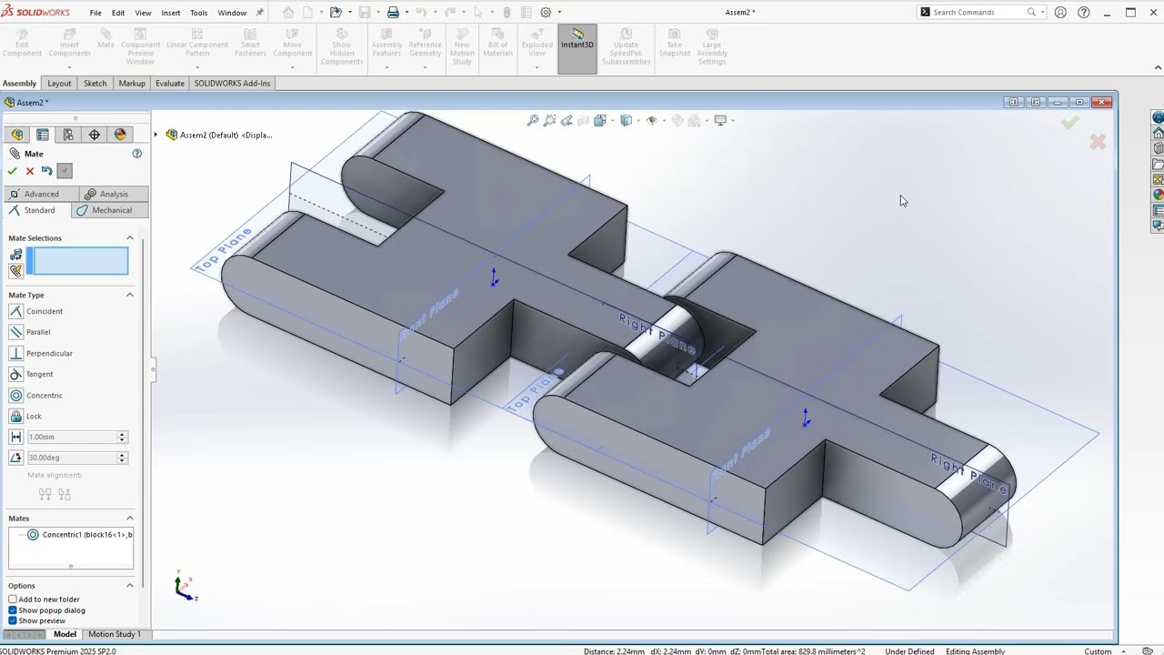Image resolution: width=1164 pixels, height=655 pixels.
Task: Open the Options gear dropdown arrow
Action: pos(559,13)
